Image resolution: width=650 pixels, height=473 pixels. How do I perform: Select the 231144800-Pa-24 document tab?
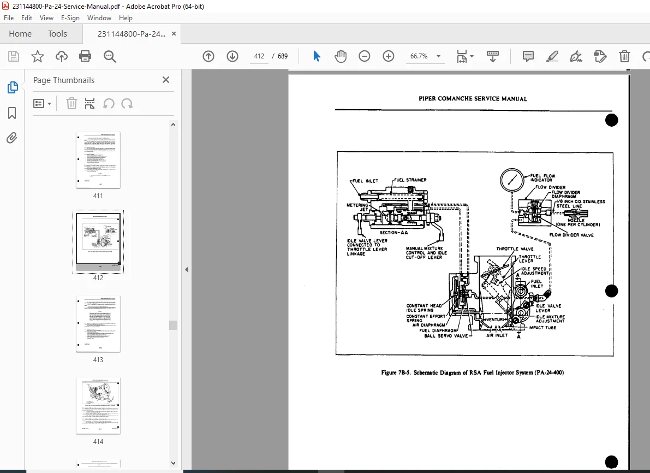131,34
